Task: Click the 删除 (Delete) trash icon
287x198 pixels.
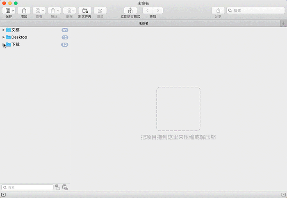Action: pos(69,11)
